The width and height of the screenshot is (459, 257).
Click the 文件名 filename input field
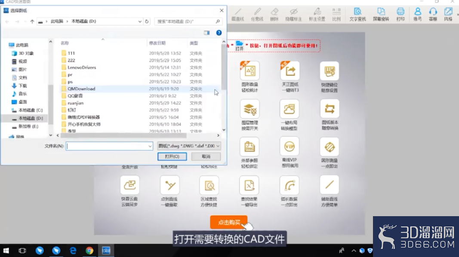[x=107, y=146]
